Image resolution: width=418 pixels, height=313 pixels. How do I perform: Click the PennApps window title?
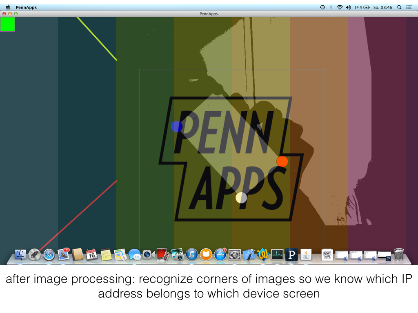pyautogui.click(x=209, y=14)
